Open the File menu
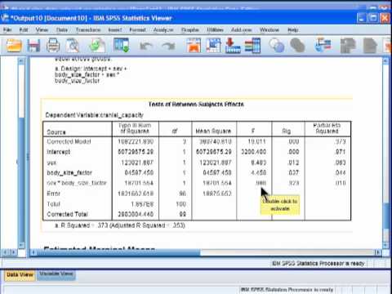392x294 pixels. click(7, 29)
